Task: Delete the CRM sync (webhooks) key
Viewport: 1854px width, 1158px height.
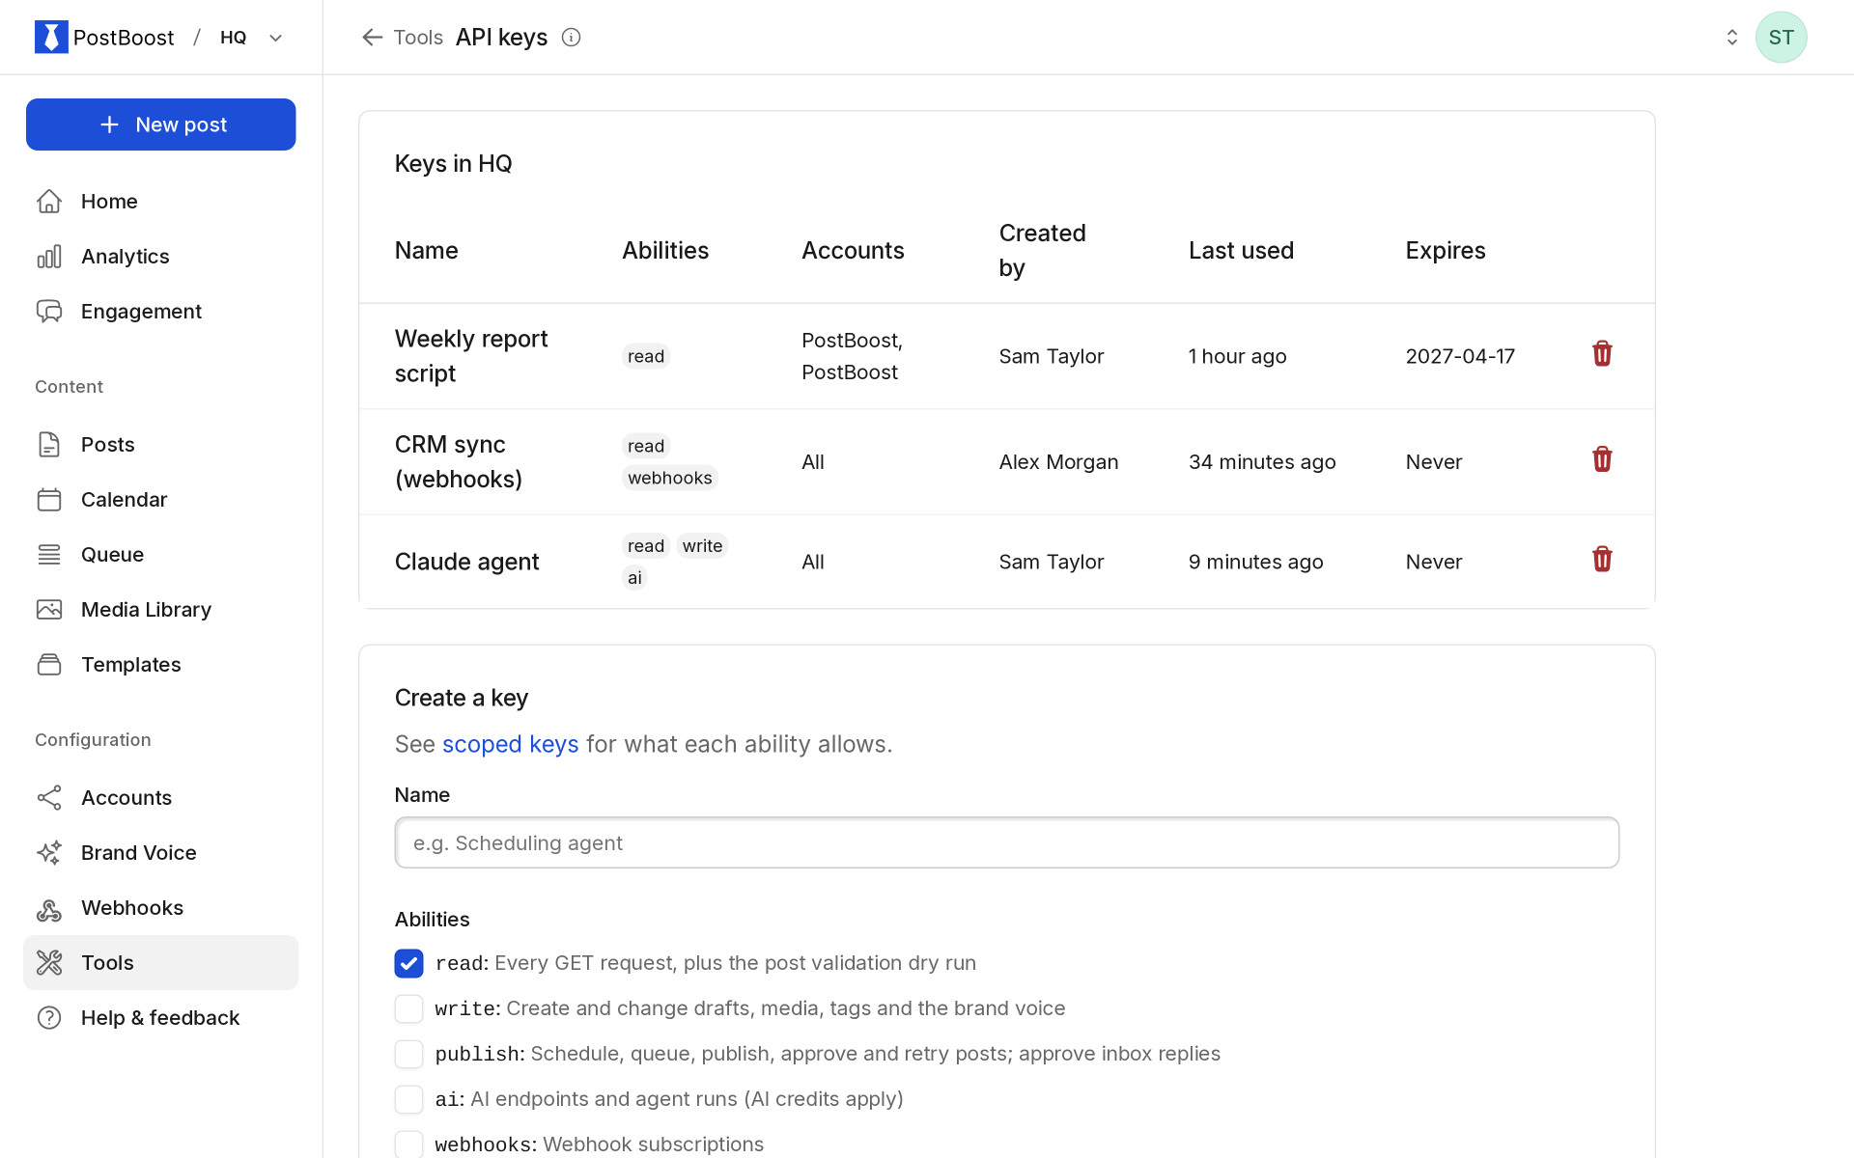Action: tap(1602, 459)
